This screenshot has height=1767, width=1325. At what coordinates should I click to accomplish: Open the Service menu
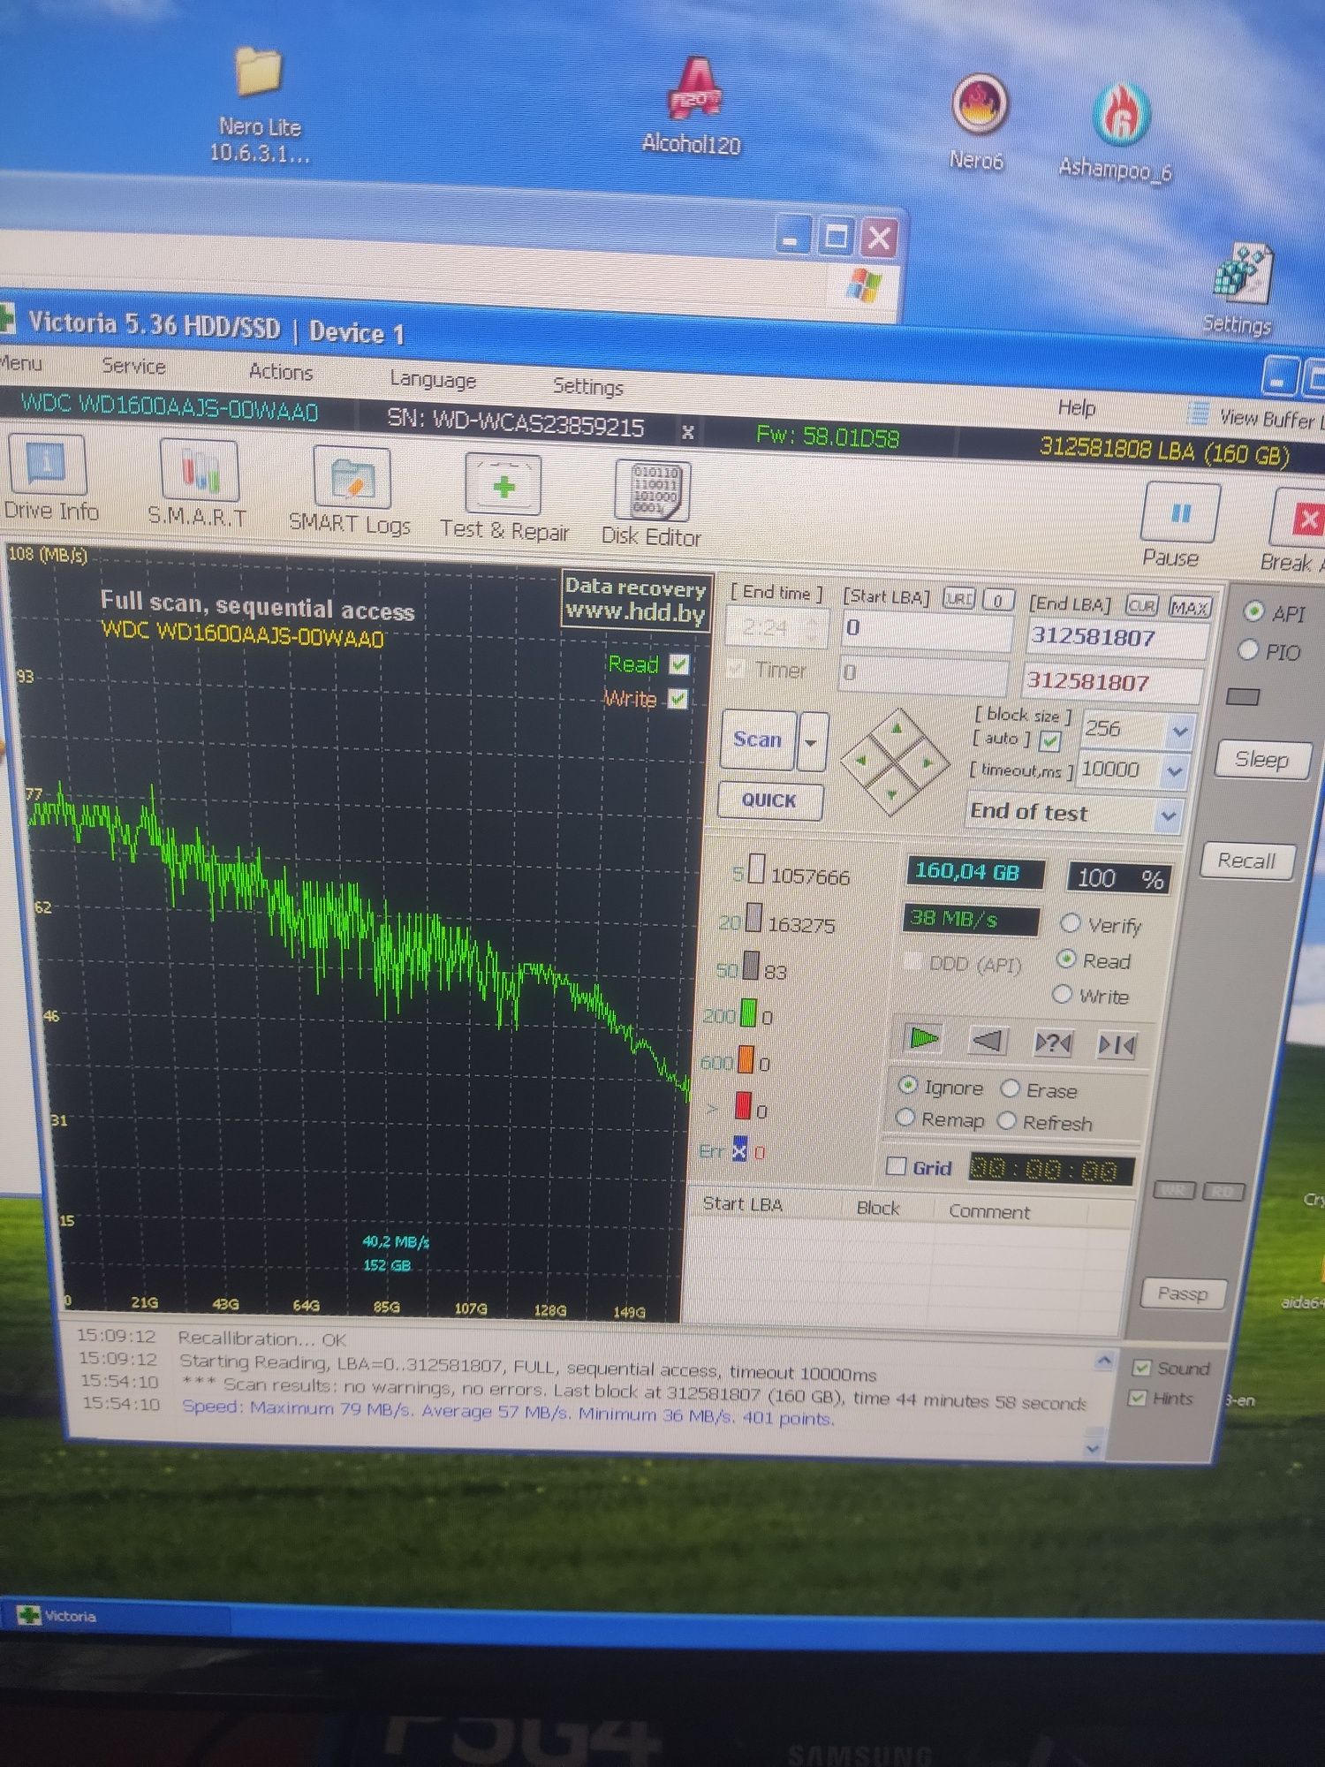pyautogui.click(x=133, y=366)
